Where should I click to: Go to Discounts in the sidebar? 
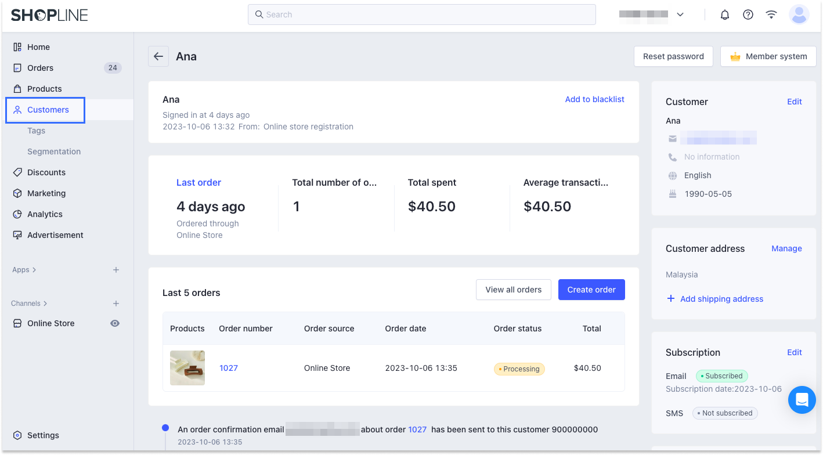46,172
